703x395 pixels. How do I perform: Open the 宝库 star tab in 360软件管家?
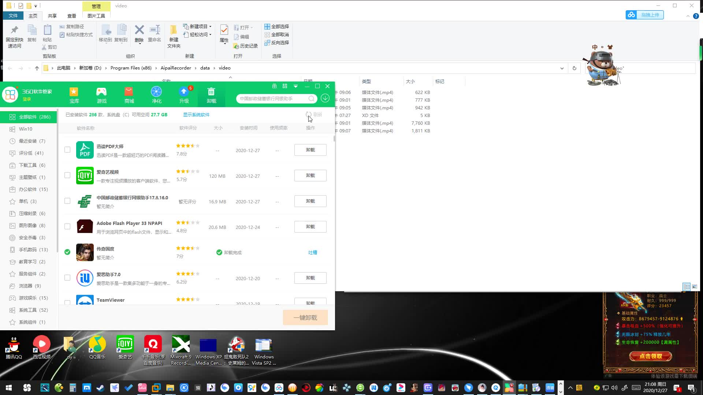(x=74, y=95)
